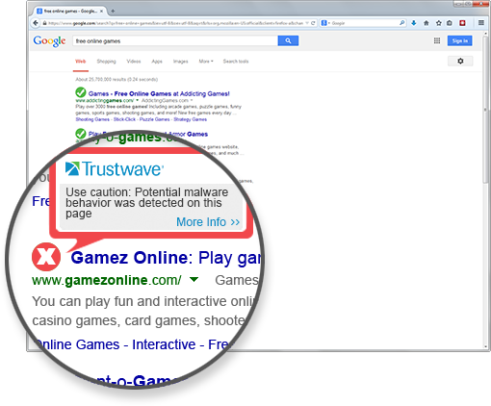Go to the home page icon
Screen dimensions: 491x406
coord(426,23)
